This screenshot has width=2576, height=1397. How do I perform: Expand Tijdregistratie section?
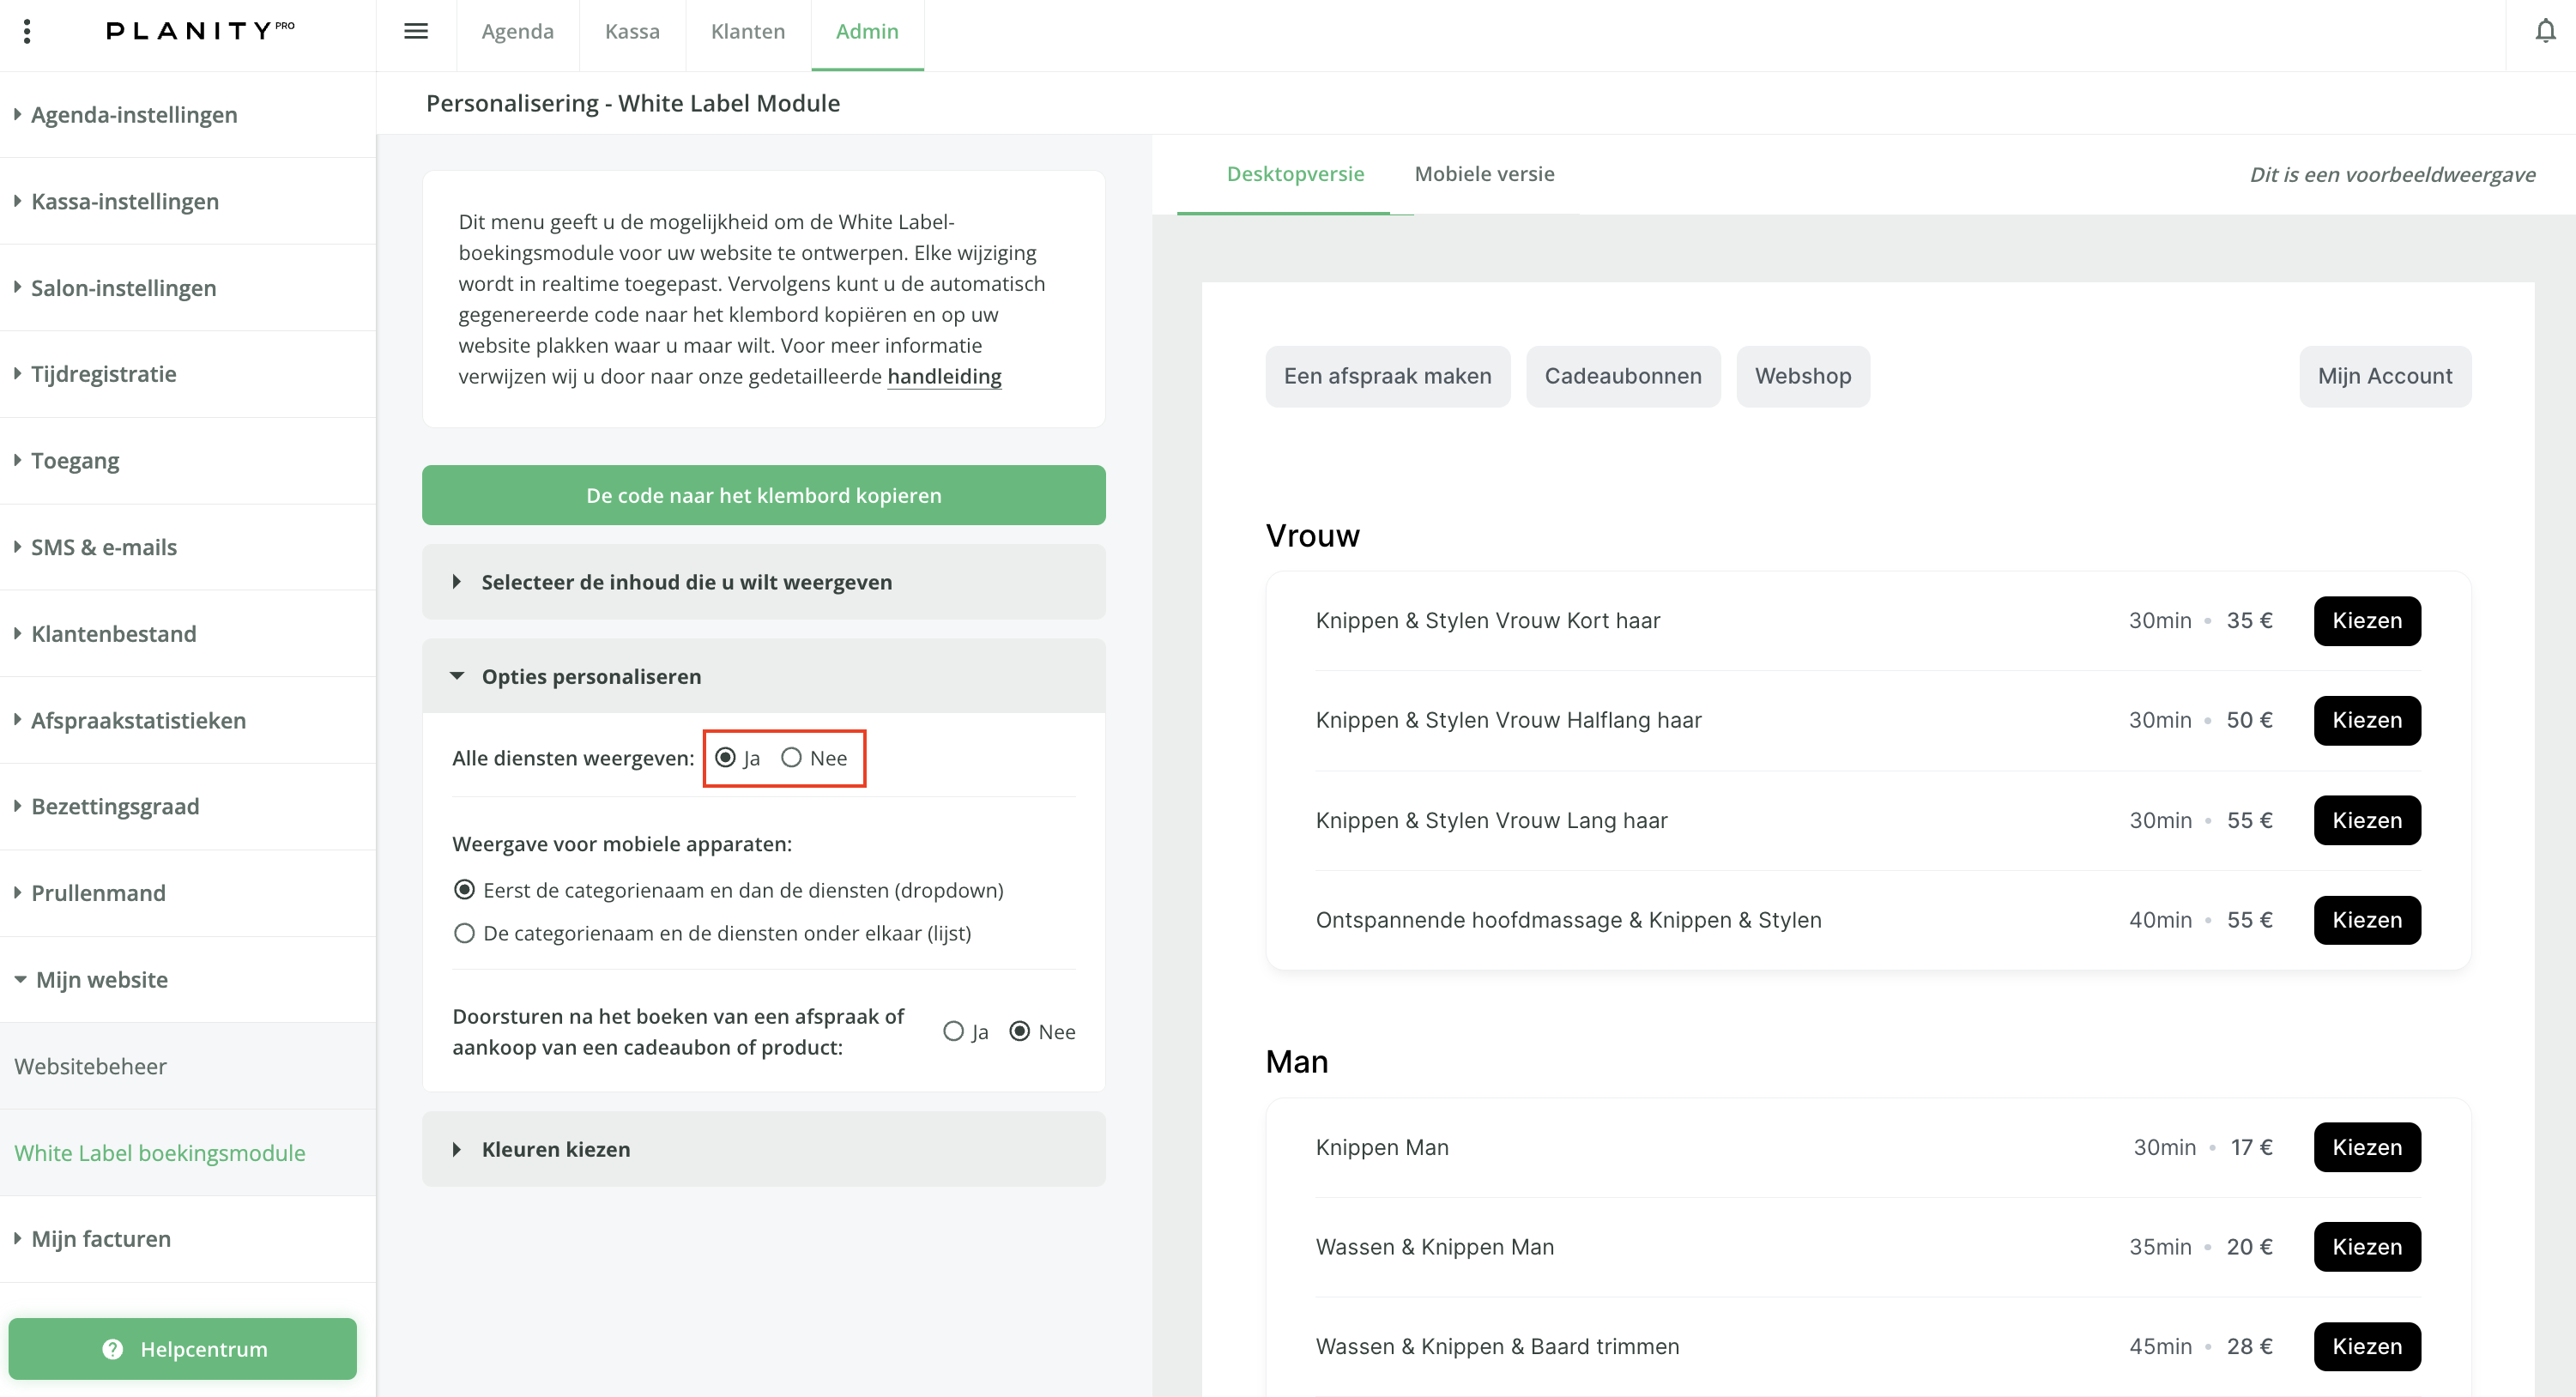click(x=188, y=374)
